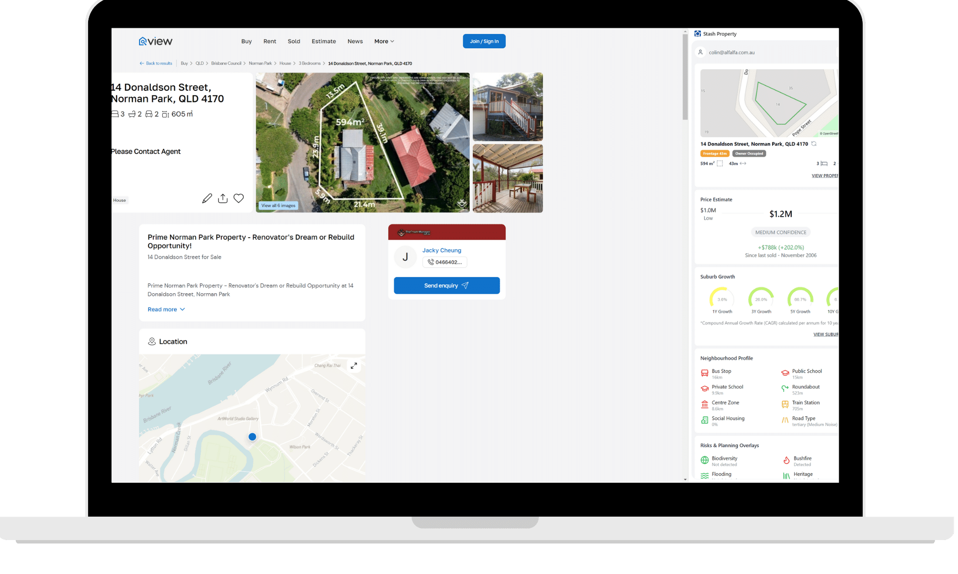Click the pencil edit icon on the listing card
The width and height of the screenshot is (958, 574).
coord(207,199)
